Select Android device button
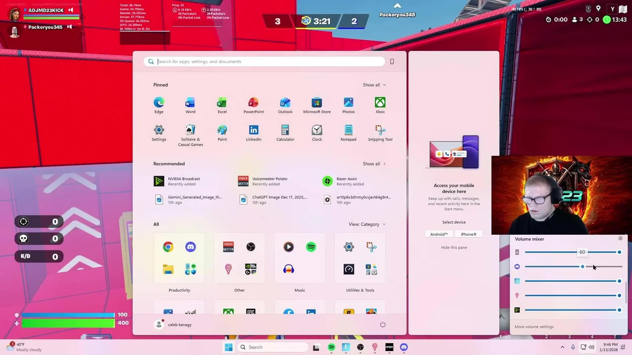Screen dimensions: 632x355 (438, 234)
